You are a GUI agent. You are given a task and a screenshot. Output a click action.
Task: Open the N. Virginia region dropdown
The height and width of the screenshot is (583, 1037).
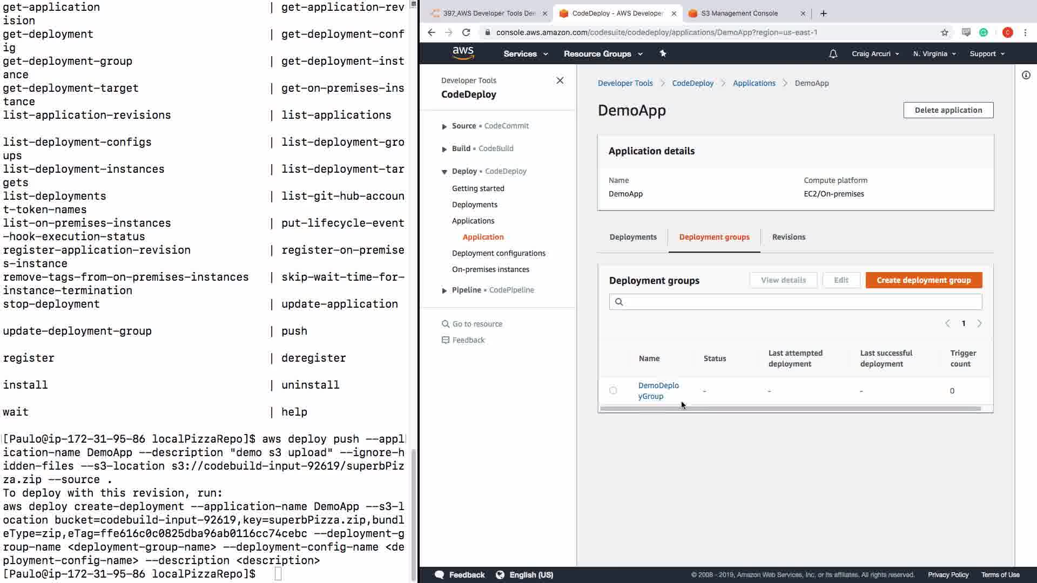934,53
